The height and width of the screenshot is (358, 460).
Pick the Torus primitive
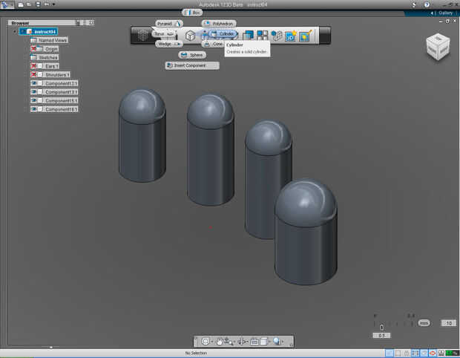pos(164,34)
